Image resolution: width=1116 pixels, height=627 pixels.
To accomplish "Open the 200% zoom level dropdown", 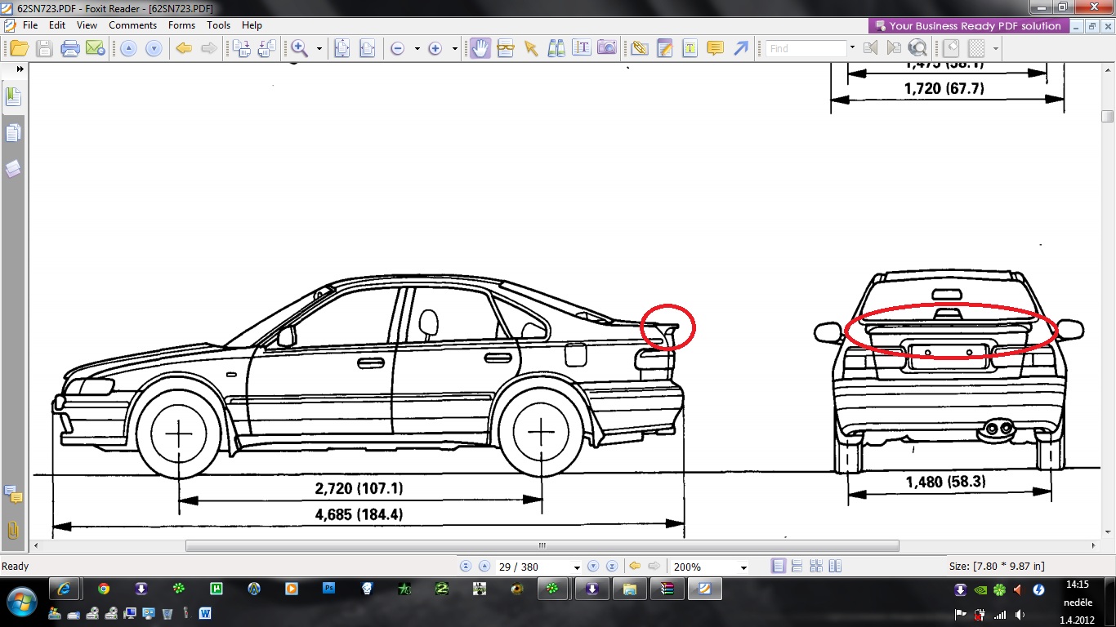I will tap(743, 567).
